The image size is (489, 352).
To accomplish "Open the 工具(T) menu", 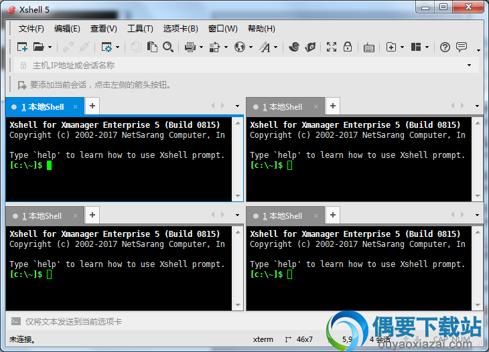I will pos(141,29).
